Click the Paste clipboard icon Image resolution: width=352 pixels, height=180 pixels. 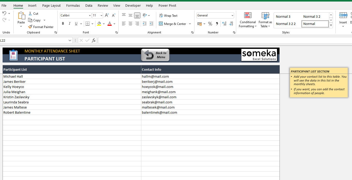21,16
